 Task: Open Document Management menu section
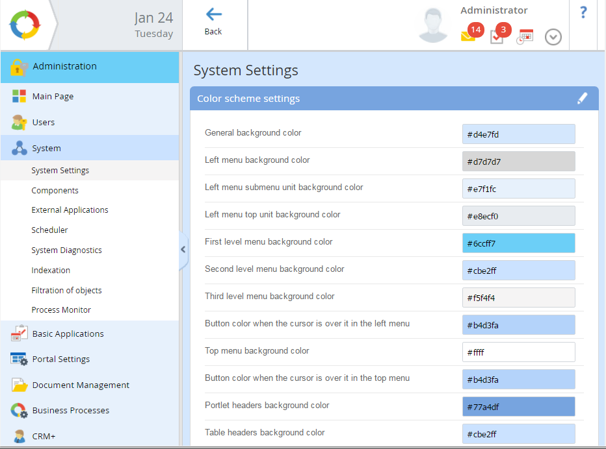click(x=90, y=385)
